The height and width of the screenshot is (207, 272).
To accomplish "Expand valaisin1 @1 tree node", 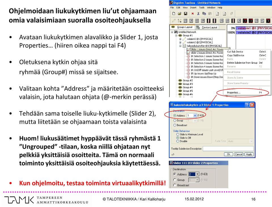I will 180,39.
